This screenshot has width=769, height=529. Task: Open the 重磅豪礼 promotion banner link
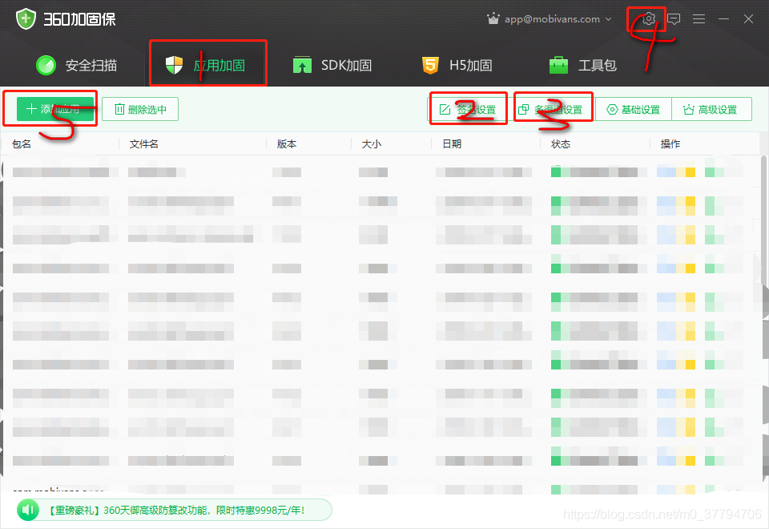[177, 511]
